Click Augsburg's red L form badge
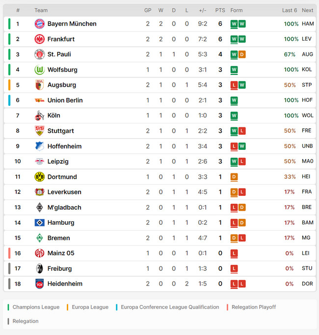 [x=234, y=85]
